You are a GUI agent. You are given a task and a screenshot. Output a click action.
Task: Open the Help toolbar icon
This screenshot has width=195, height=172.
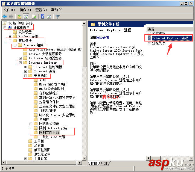point(43,16)
